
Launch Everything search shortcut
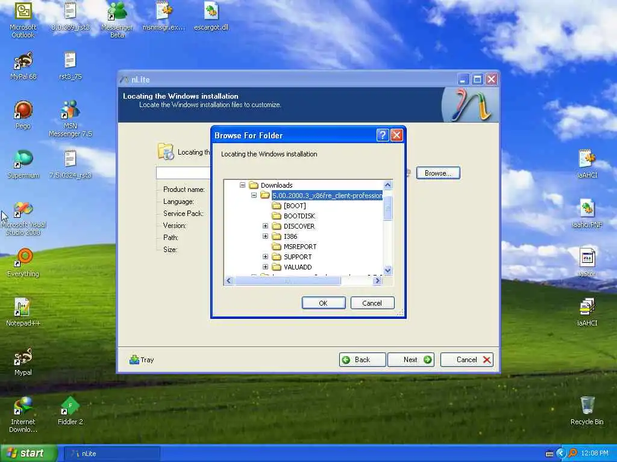[x=23, y=263]
